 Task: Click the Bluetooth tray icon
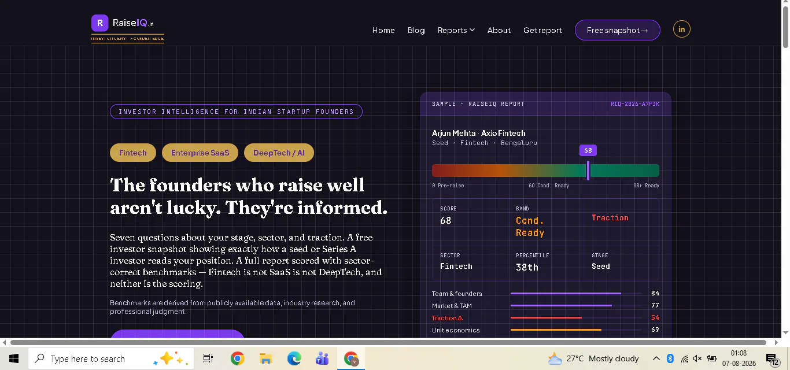tap(670, 358)
